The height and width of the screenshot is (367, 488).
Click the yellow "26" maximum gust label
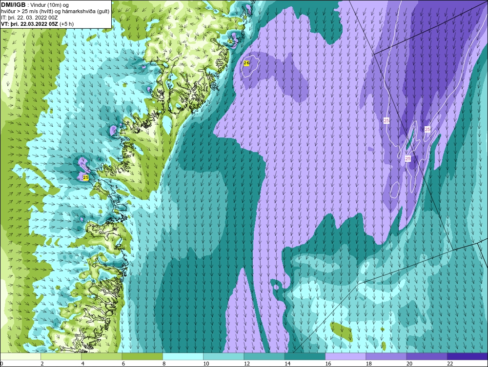click(x=246, y=63)
